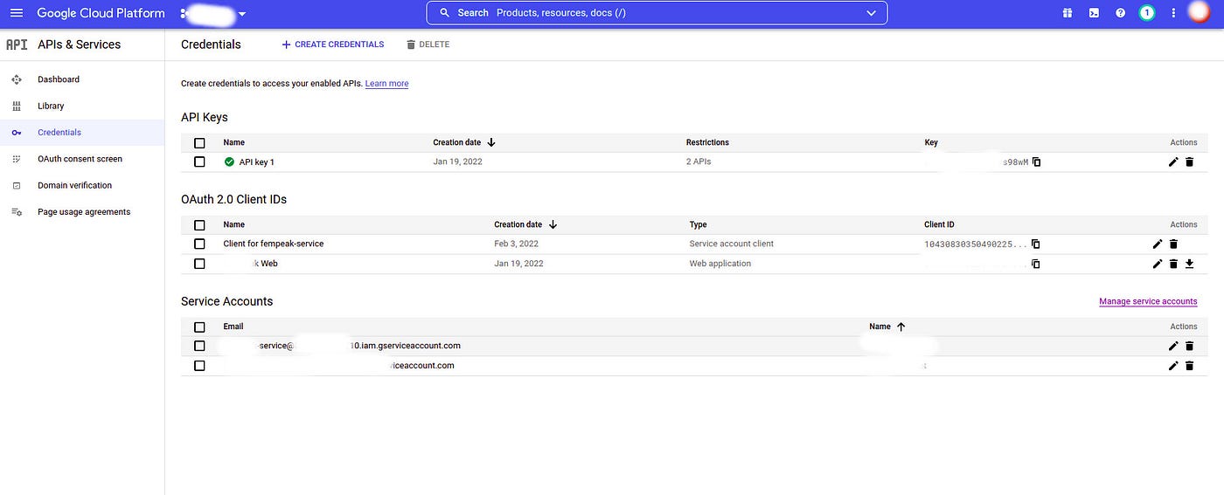Click the API logo in sidebar header

click(17, 45)
